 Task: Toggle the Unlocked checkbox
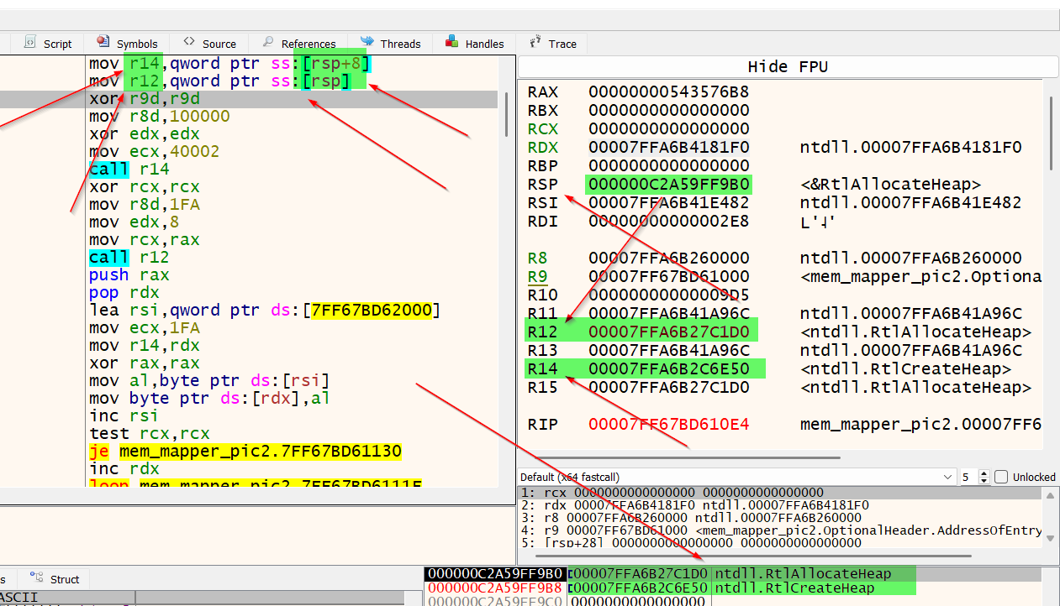click(x=1001, y=477)
